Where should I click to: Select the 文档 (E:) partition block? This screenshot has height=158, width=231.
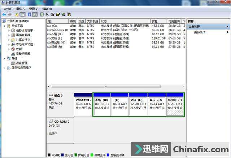click(138, 104)
